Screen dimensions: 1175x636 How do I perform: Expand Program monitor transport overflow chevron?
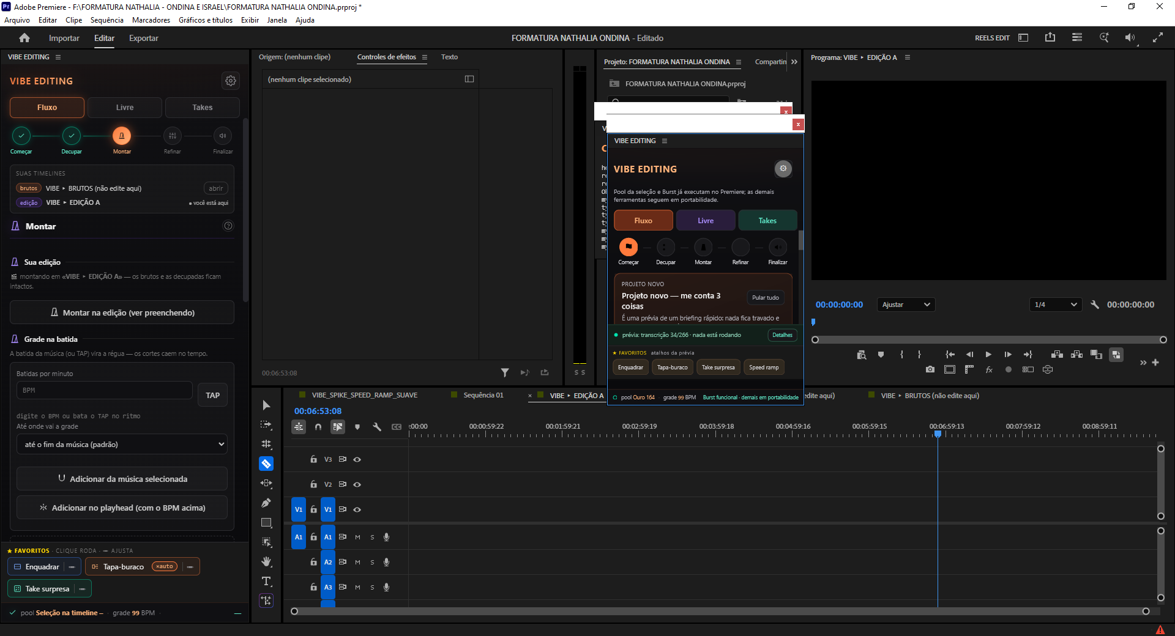click(1143, 363)
